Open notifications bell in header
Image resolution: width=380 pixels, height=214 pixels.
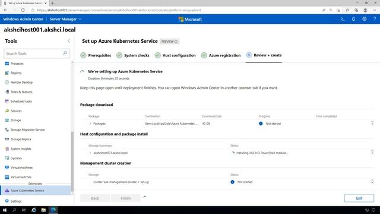pos(353,19)
